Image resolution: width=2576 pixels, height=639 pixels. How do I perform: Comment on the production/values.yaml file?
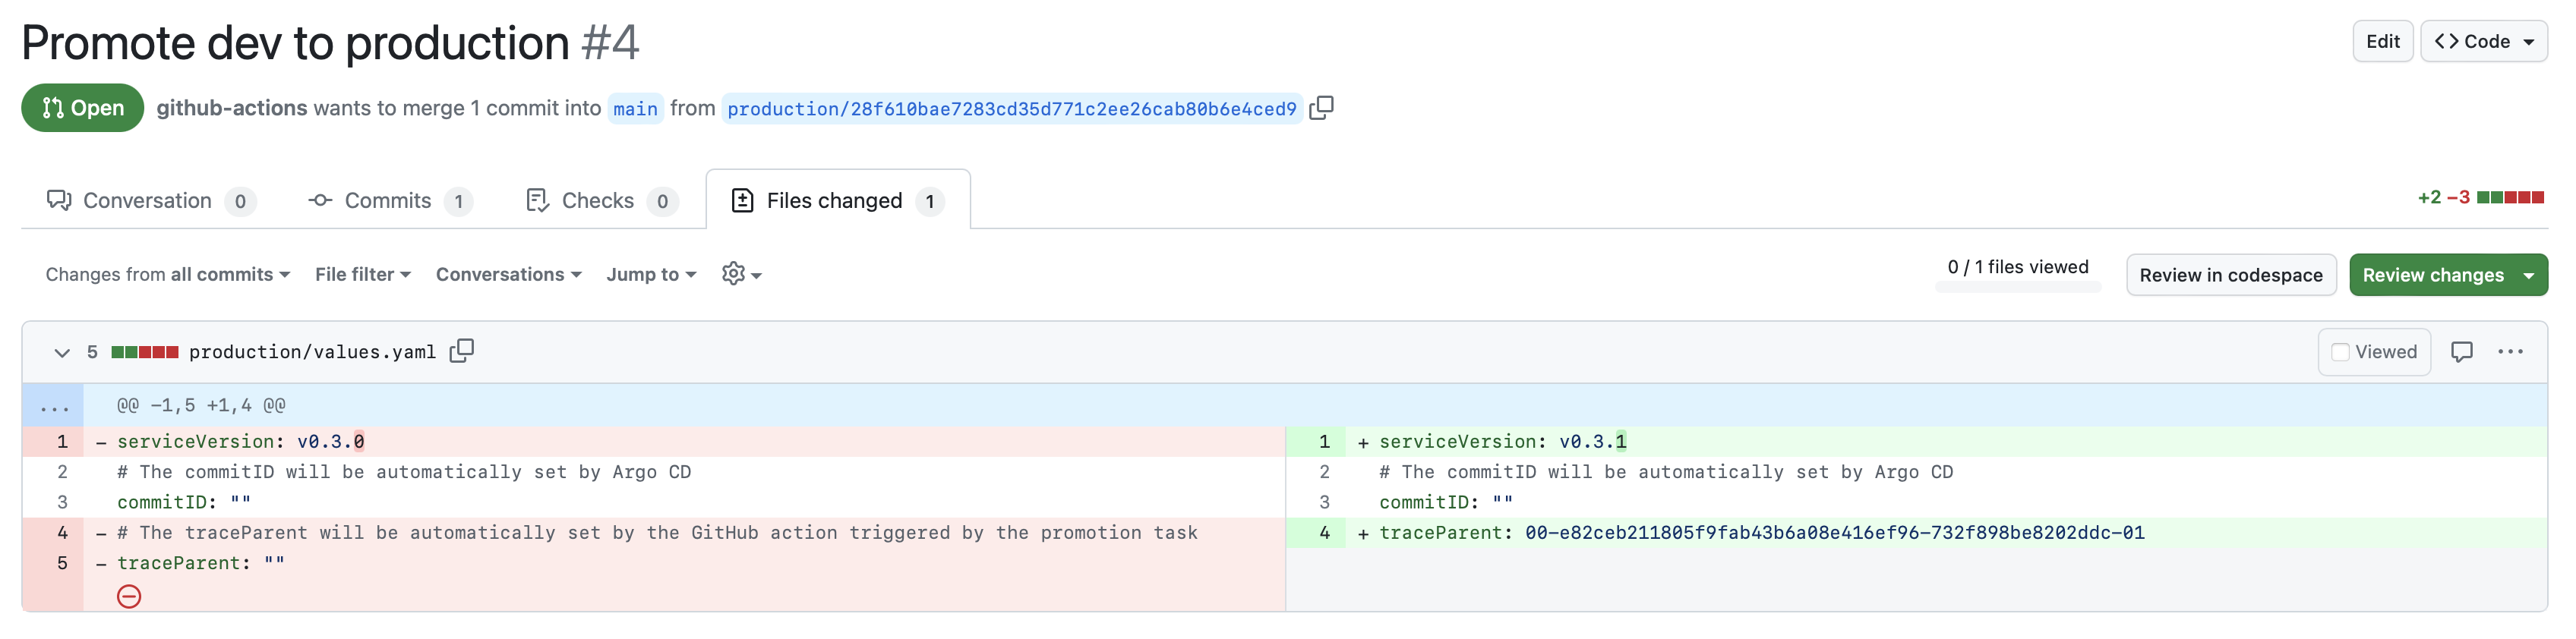click(x=2461, y=352)
